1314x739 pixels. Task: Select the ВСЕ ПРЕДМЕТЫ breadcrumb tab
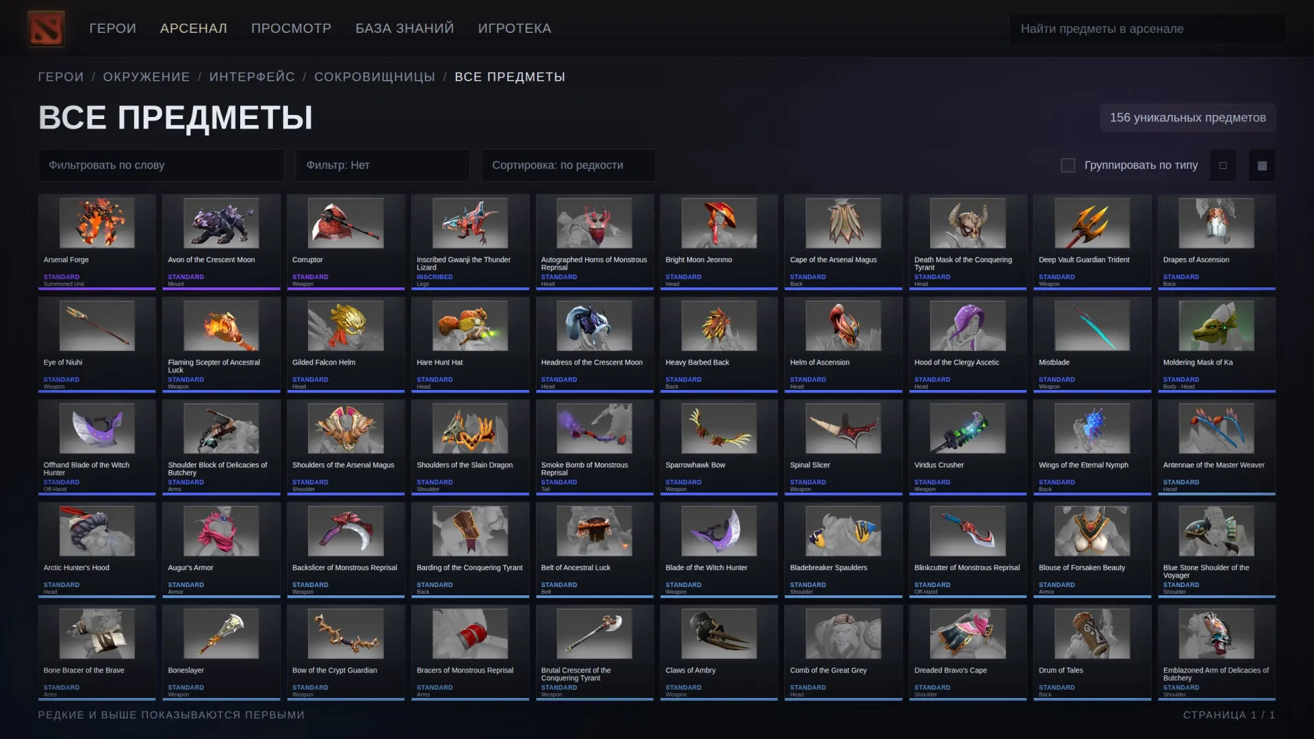510,77
